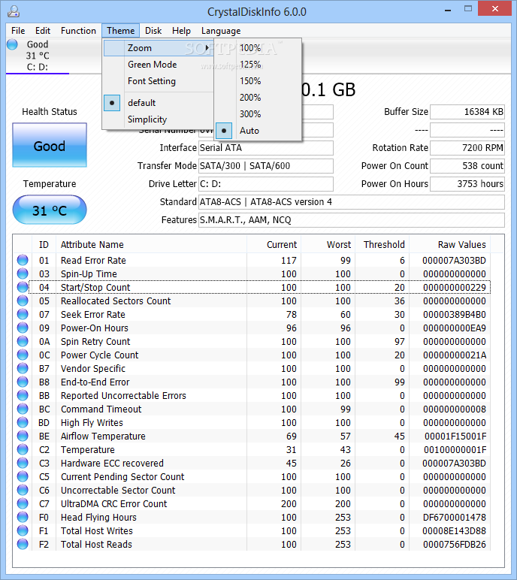Click status orb for Read Error Rate
This screenshot has width=517, height=580.
click(23, 260)
